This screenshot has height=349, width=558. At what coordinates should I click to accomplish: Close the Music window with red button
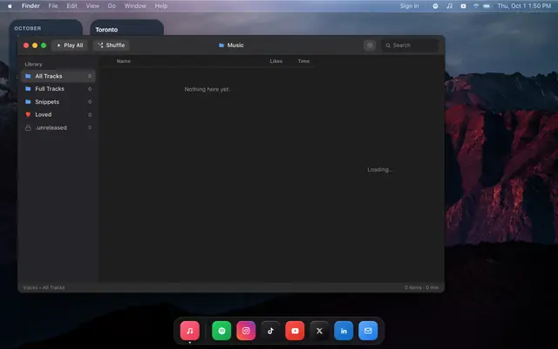tap(26, 45)
